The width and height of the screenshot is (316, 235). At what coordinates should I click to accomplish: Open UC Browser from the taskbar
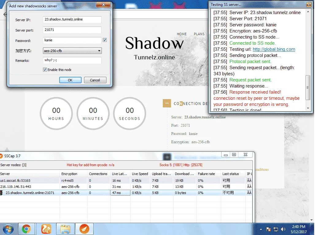point(46,229)
